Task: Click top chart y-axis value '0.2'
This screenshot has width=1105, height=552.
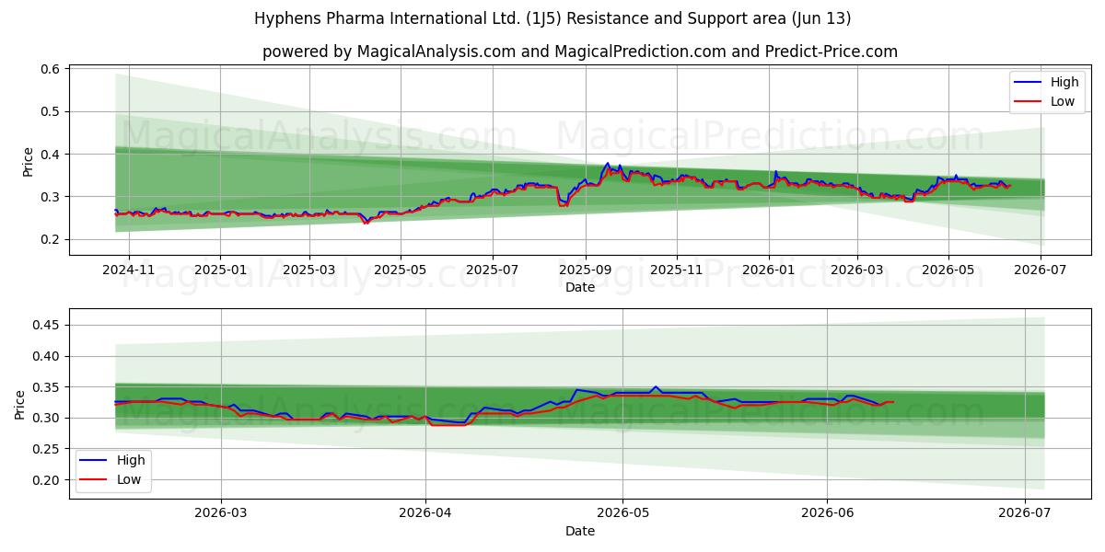Action: pos(51,239)
